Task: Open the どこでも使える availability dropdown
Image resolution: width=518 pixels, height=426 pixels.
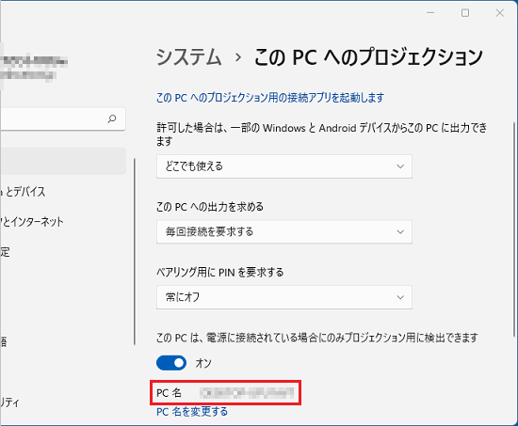Action: (284, 166)
